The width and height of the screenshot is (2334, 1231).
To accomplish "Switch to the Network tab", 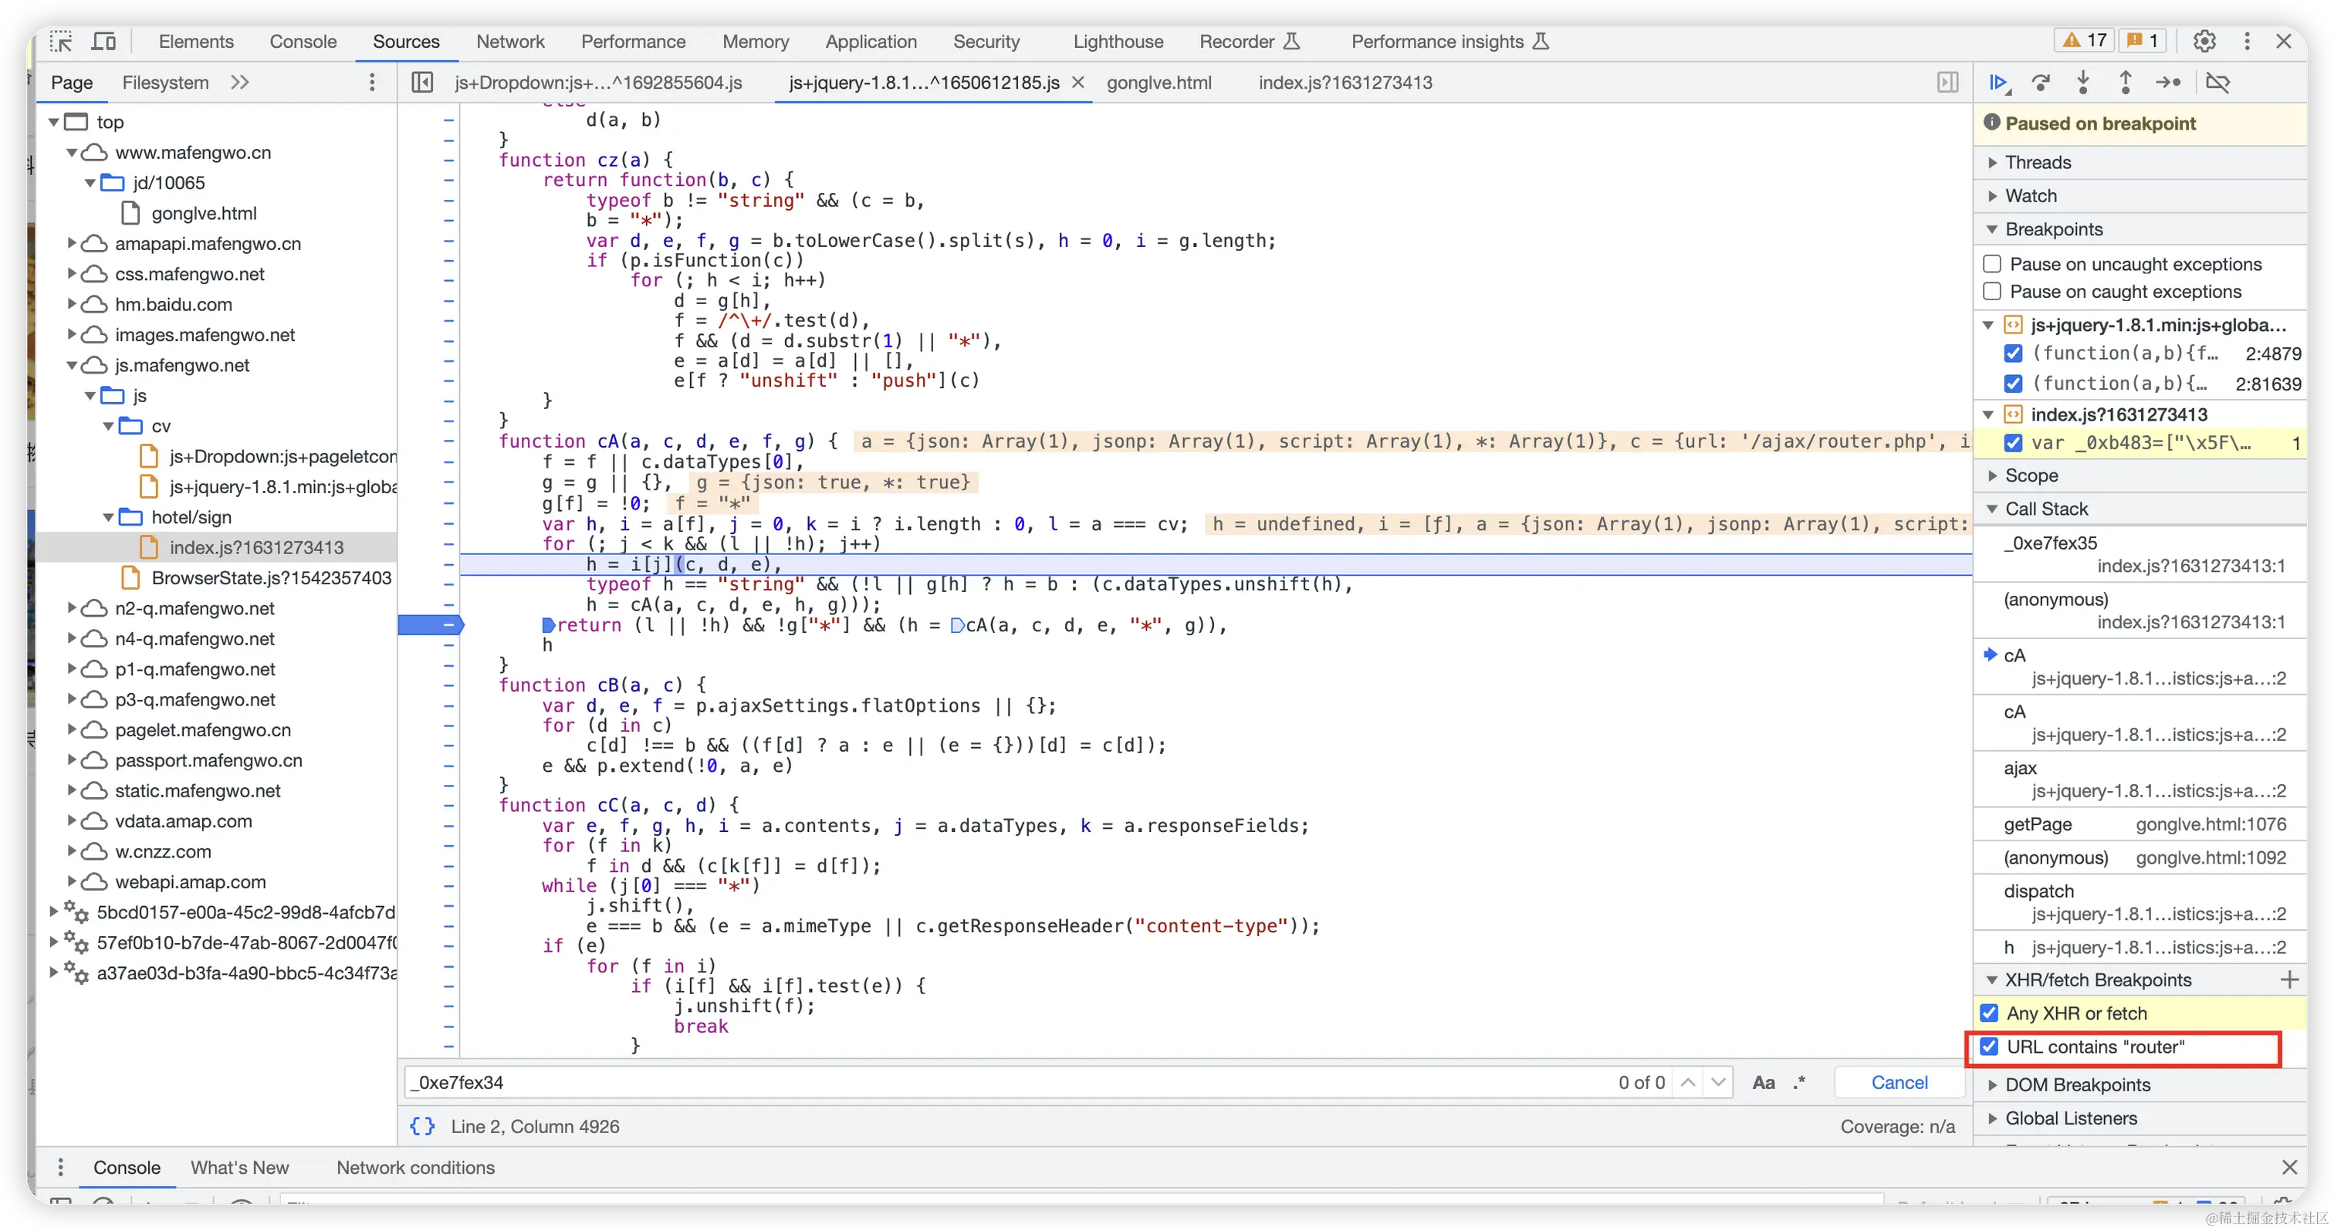I will [x=510, y=42].
